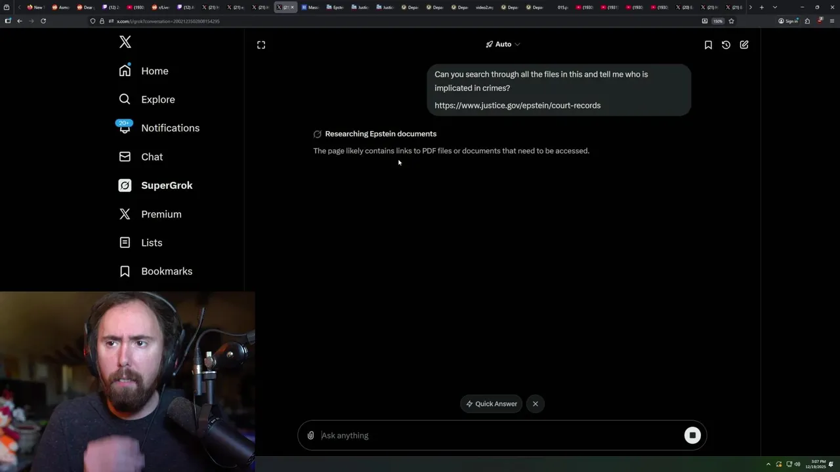Bookmark page with the star icon
The image size is (840, 472).
click(x=731, y=21)
